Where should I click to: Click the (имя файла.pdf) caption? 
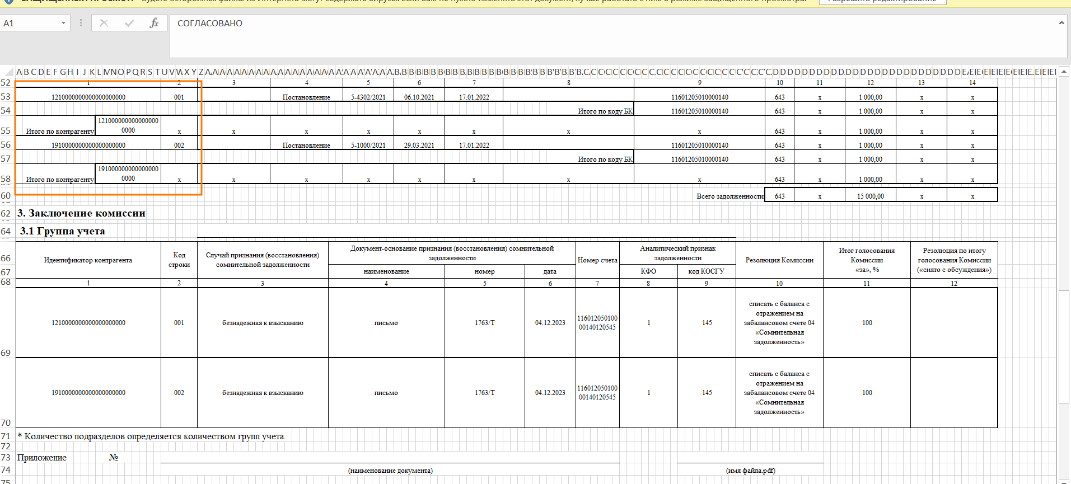click(x=751, y=471)
